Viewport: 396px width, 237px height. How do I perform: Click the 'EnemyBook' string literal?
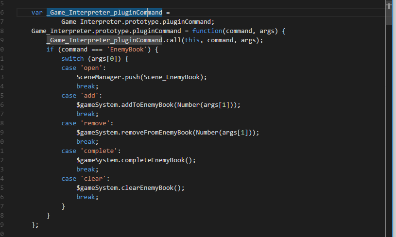(x=126, y=50)
